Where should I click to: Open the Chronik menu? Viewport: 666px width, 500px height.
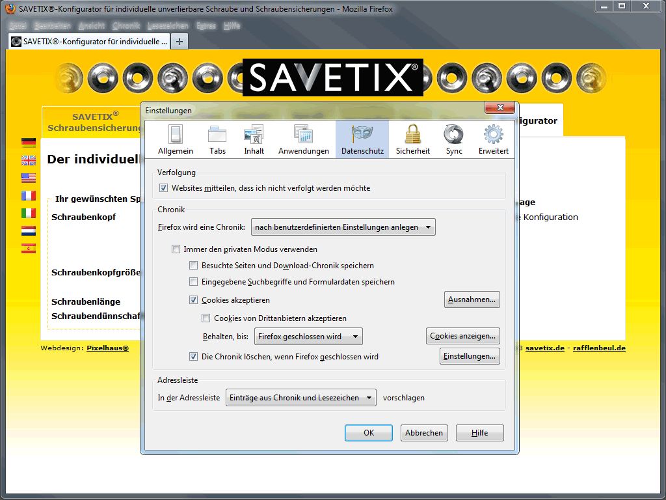coord(126,25)
